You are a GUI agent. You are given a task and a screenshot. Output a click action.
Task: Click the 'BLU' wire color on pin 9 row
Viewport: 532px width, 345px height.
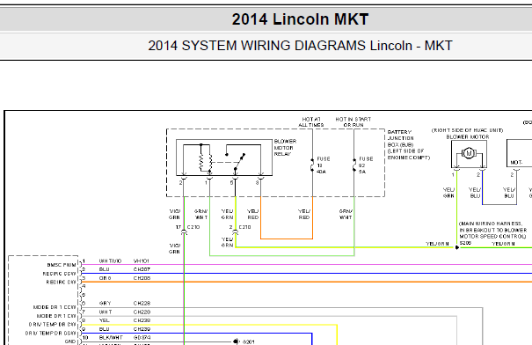point(104,329)
